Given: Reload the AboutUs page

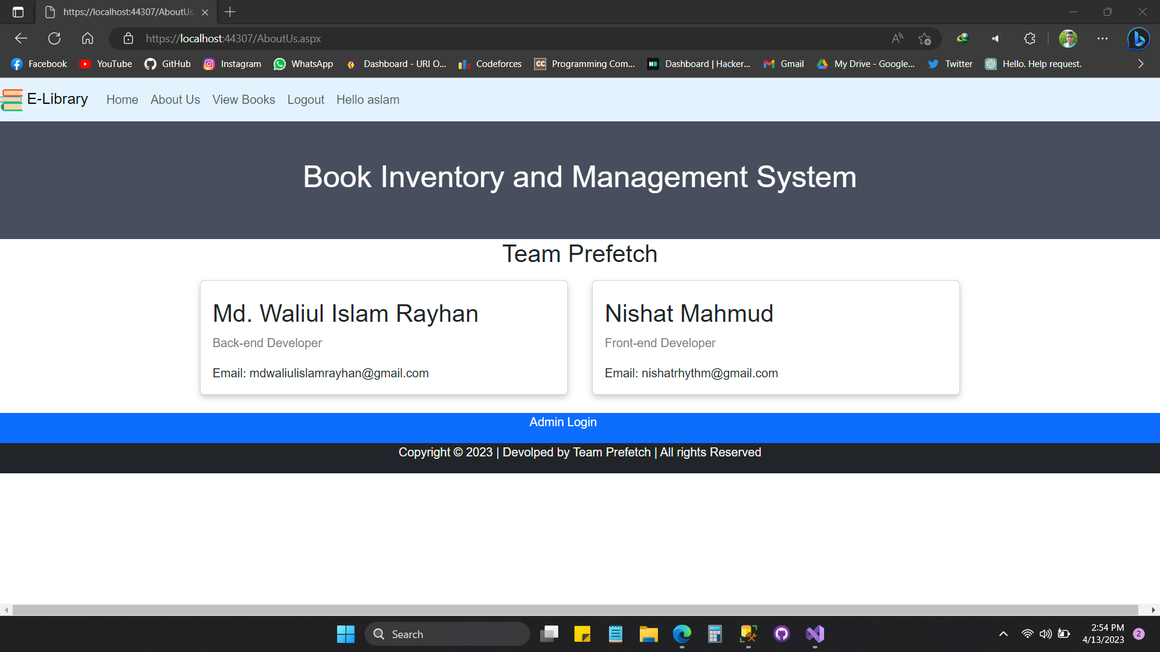Looking at the screenshot, I should tap(54, 38).
